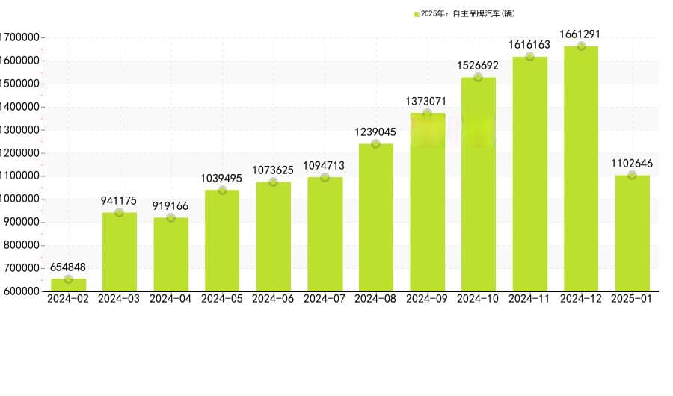
Task: Select the tall 2024-10 bar
Action: pos(478,187)
